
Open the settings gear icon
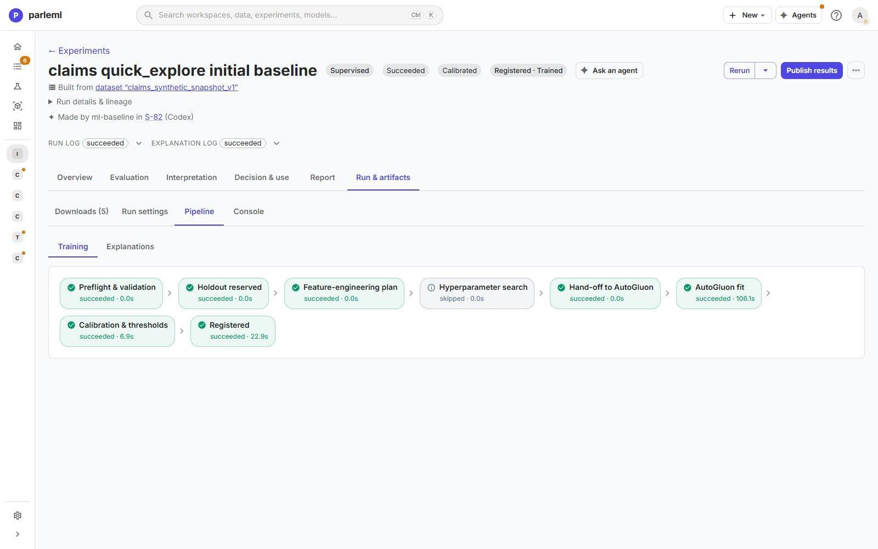[x=18, y=516]
